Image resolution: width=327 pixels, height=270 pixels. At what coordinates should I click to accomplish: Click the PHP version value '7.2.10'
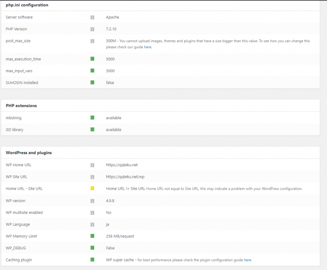tap(111, 29)
